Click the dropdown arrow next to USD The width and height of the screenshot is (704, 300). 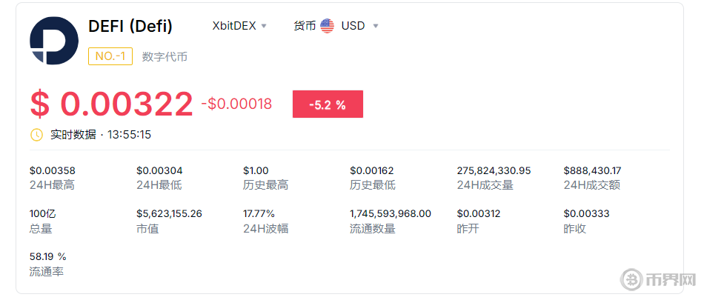376,27
